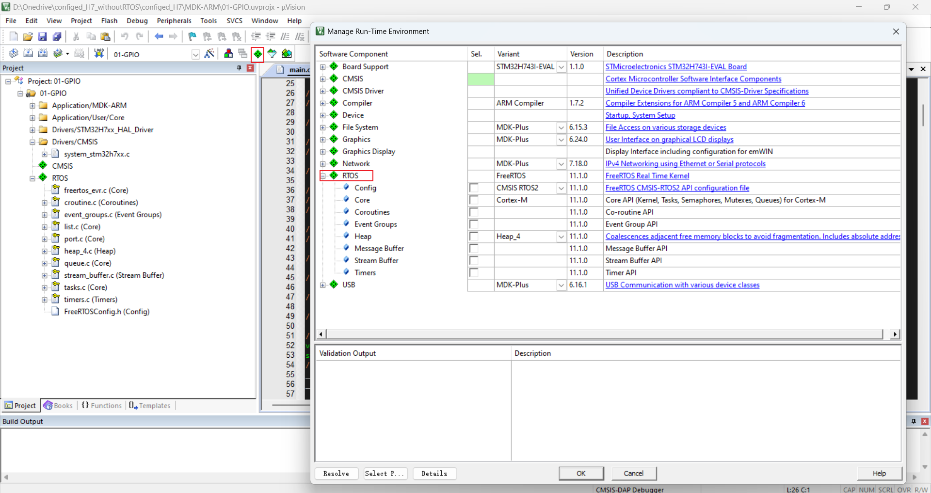Tick the Coroutines checkbox
Image resolution: width=931 pixels, height=493 pixels.
pyautogui.click(x=474, y=212)
